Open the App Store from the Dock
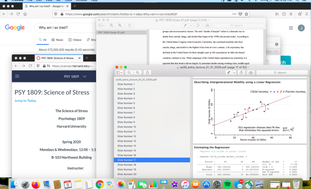The width and height of the screenshot is (311, 189). coord(206,185)
